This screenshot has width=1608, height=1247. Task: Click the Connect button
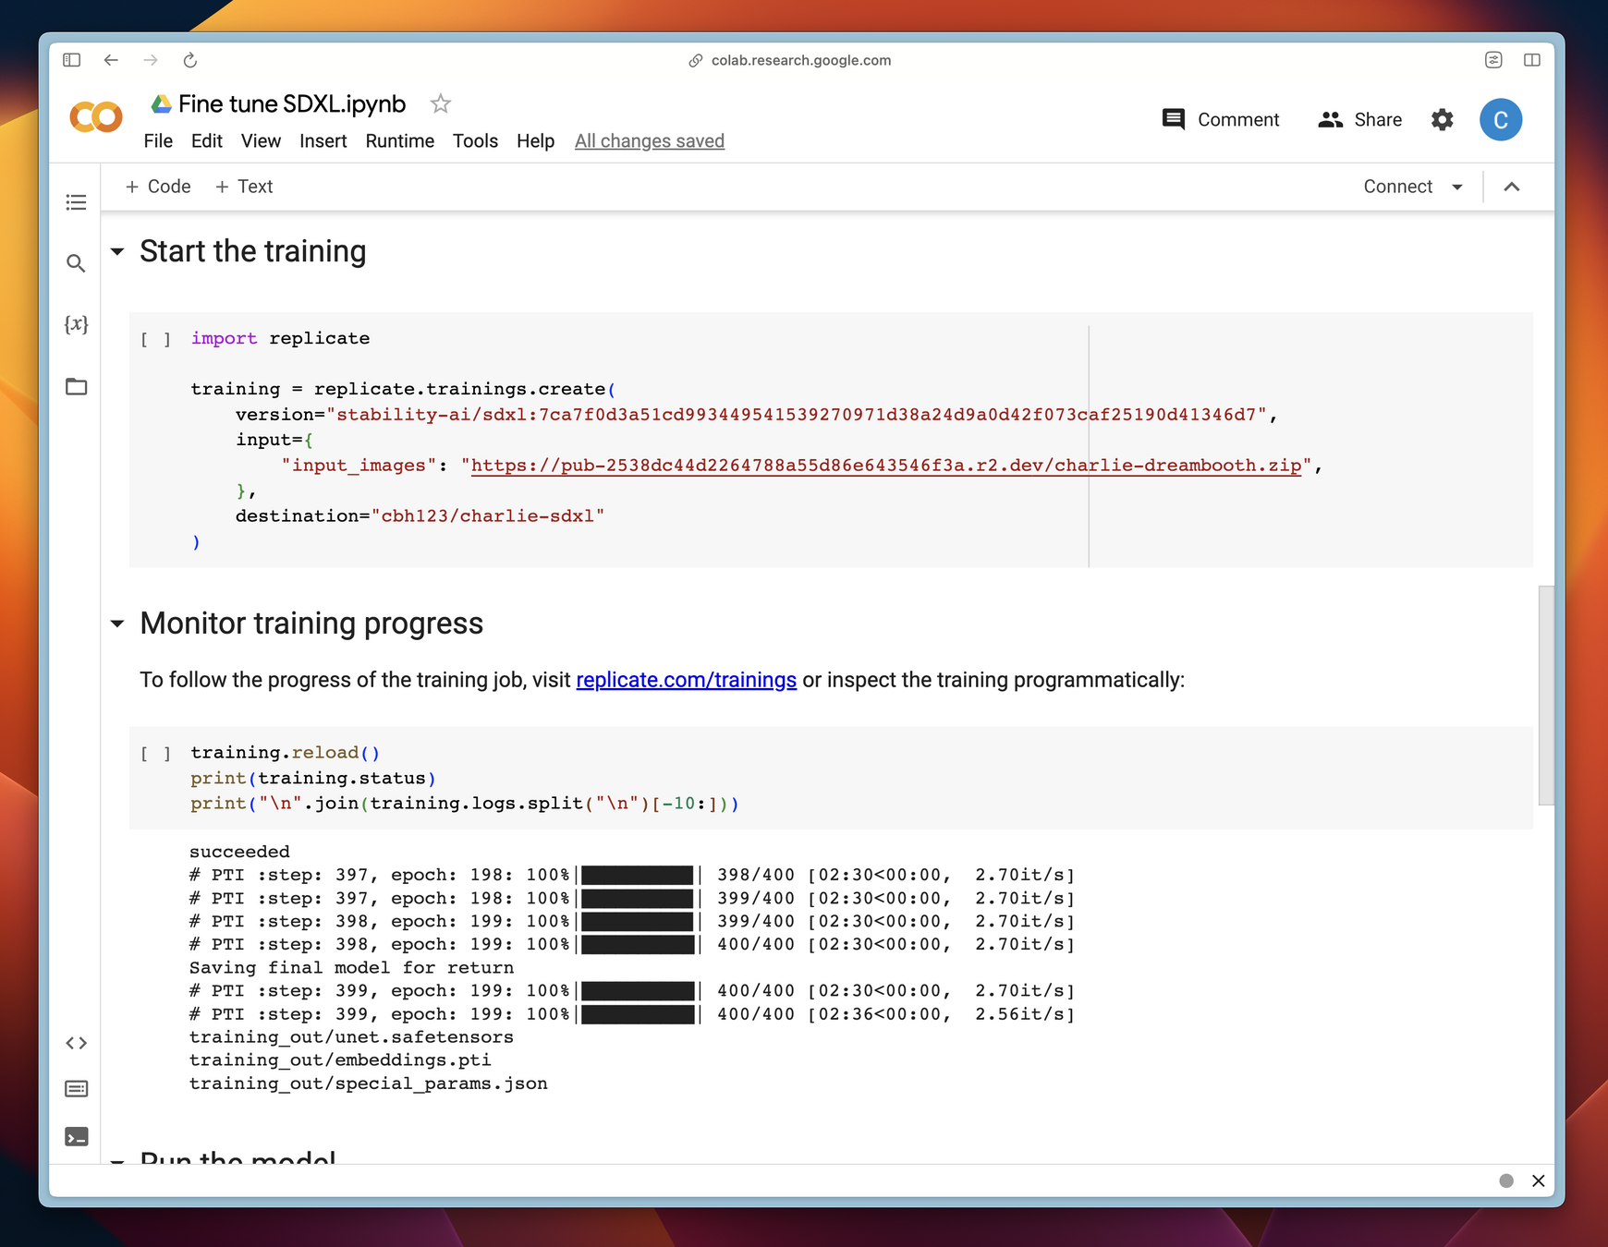point(1397,187)
